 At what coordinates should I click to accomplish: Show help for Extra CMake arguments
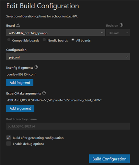(x=44, y=93)
